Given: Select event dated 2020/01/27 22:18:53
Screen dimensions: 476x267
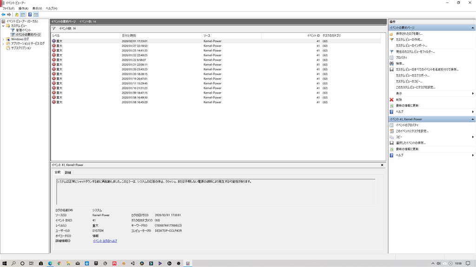Looking at the screenshot, I should (216, 46).
